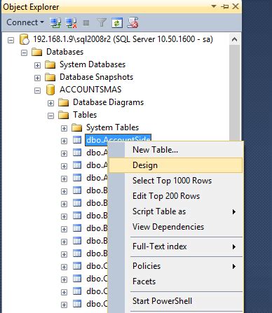Close the Object Explorer panel
The width and height of the screenshot is (272, 313).
[236, 6]
